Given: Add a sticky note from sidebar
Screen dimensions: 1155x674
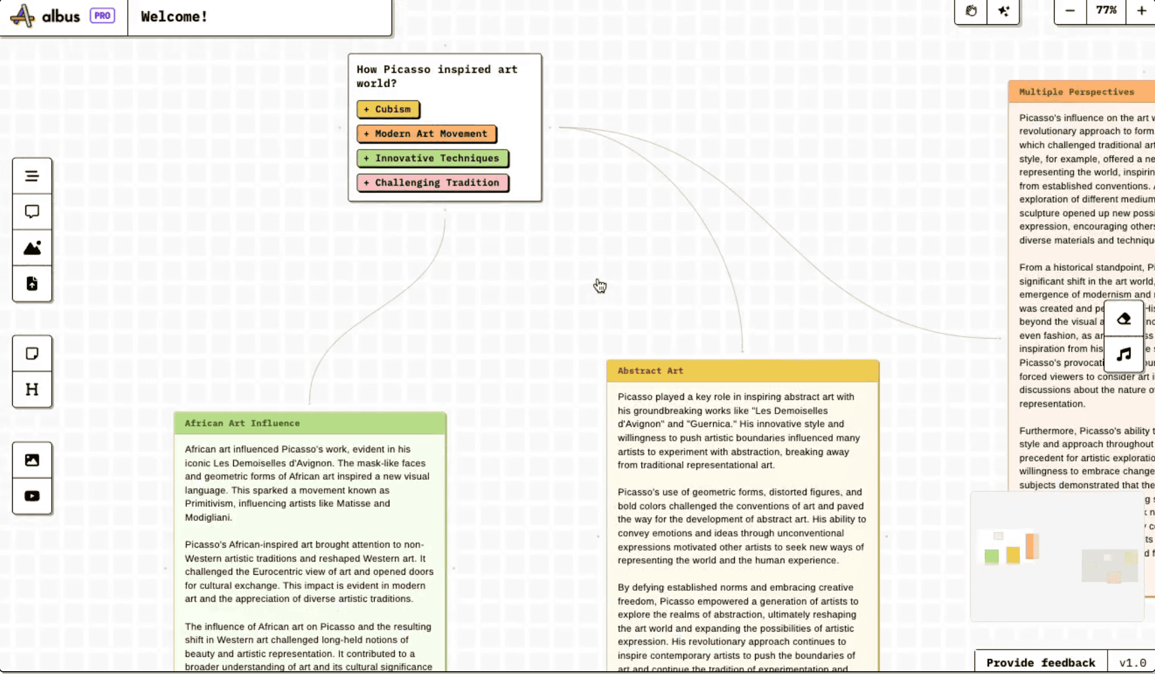Looking at the screenshot, I should (x=32, y=354).
